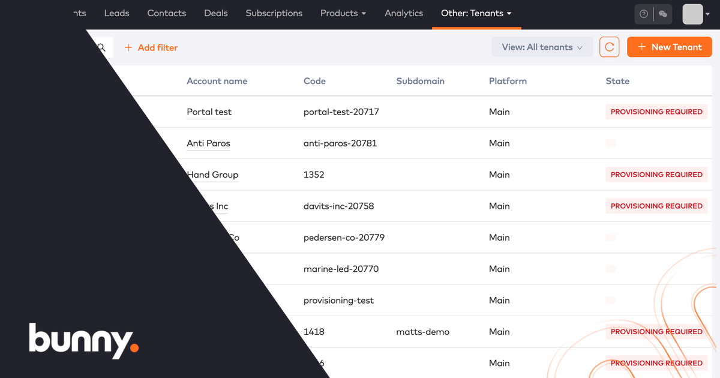Click the help question mark icon
The image size is (720, 378).
click(644, 14)
